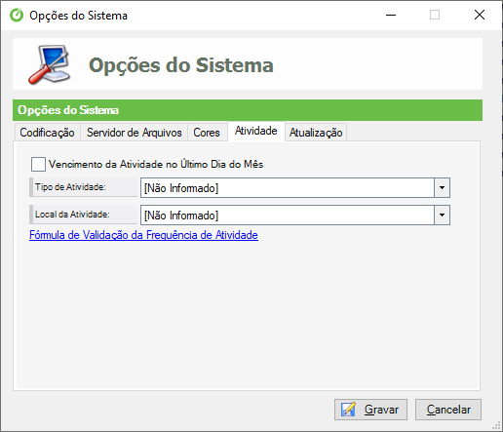Open Fórmula de Validação da Frequência link

(143, 235)
